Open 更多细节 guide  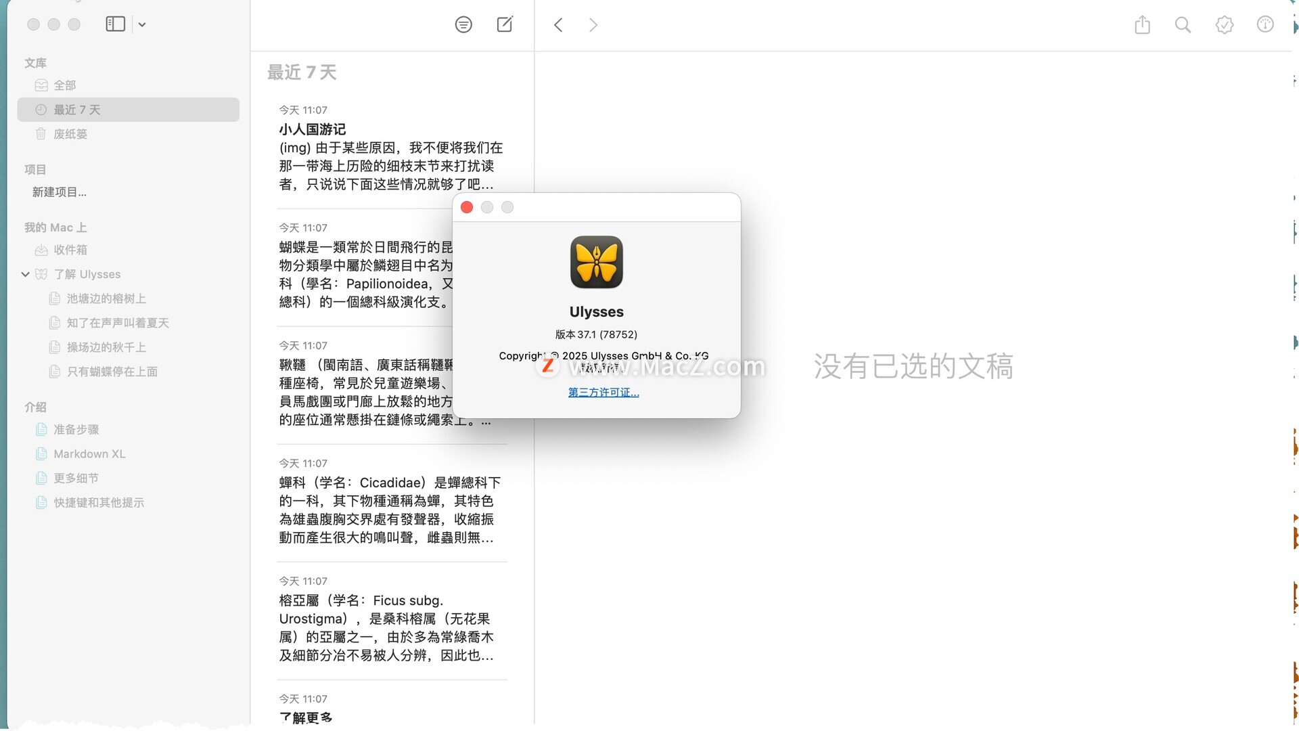[x=76, y=479]
